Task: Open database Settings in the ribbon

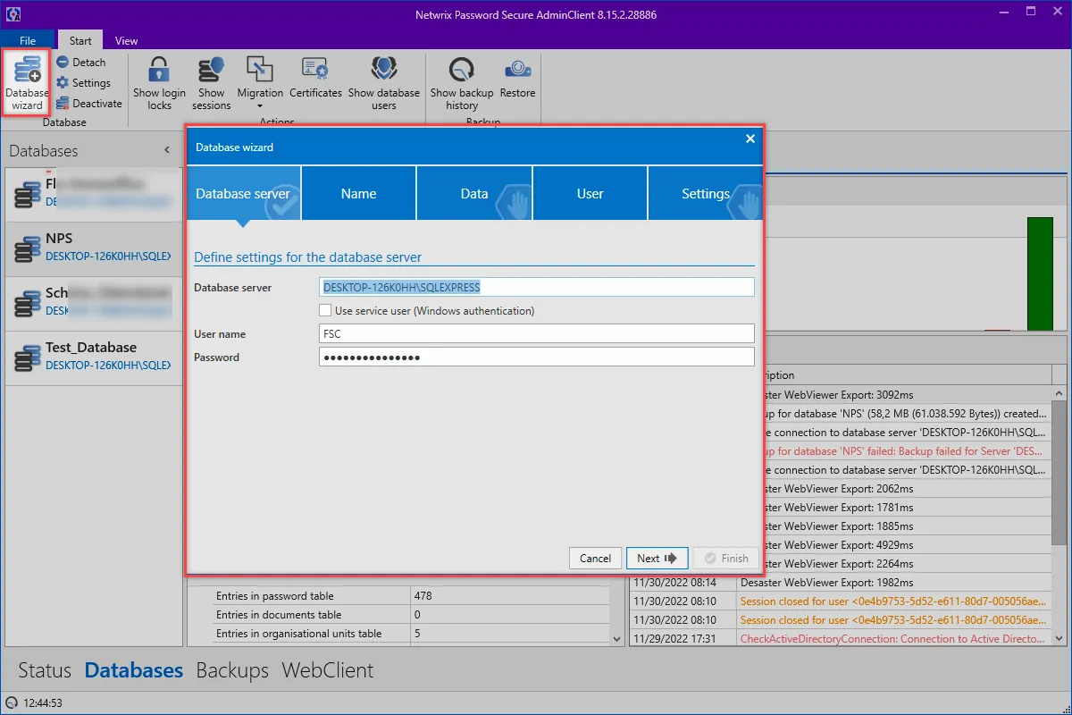Action: pos(83,83)
